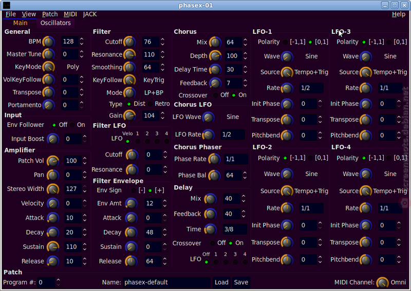411x291 pixels.
Task: Click the Delay Mix knob
Action: (x=210, y=199)
